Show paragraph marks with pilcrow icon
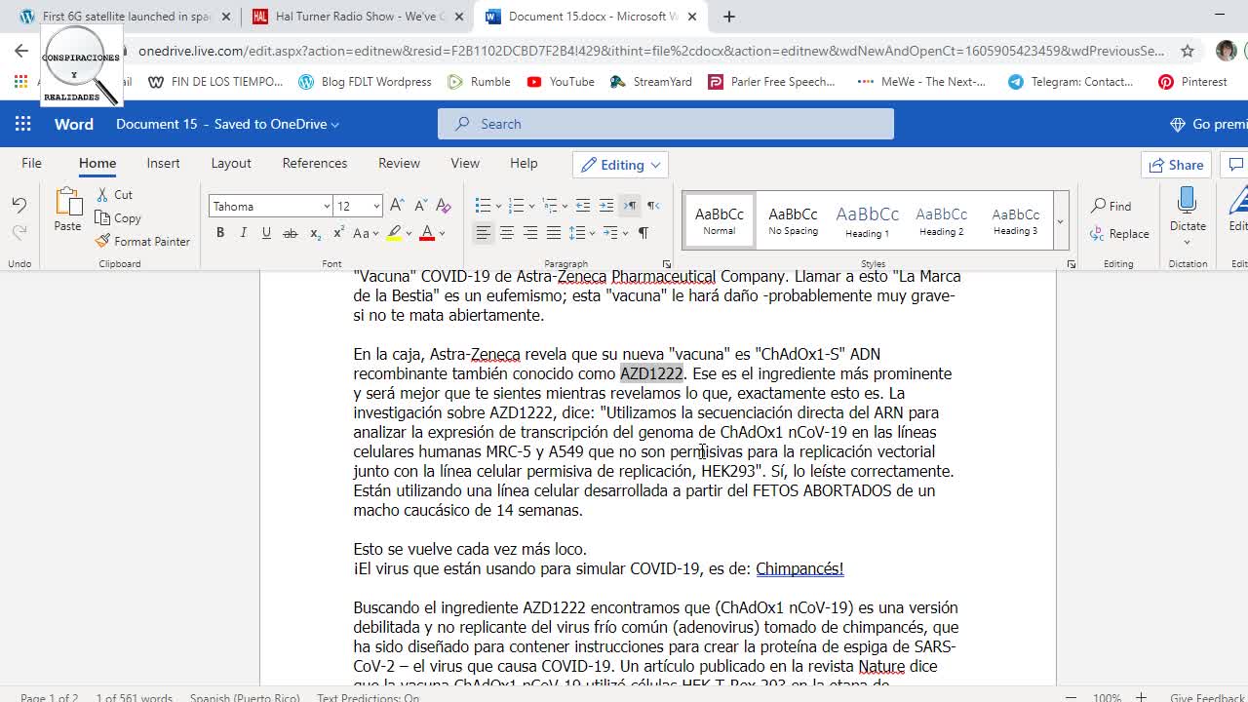This screenshot has width=1248, height=702. [x=643, y=233]
